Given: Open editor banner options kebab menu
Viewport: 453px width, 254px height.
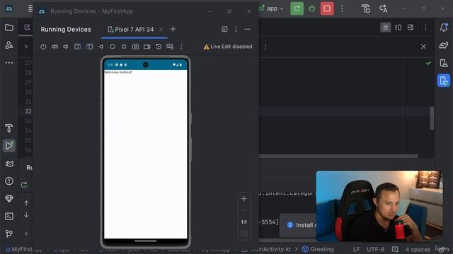Looking at the screenshot, I should tap(265, 47).
